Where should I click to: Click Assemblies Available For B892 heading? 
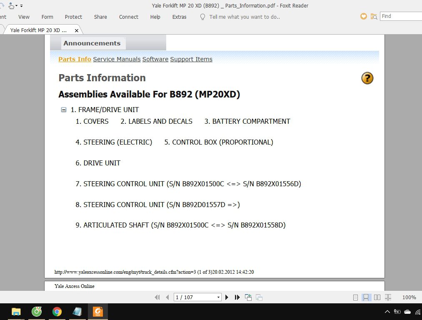tap(149, 95)
